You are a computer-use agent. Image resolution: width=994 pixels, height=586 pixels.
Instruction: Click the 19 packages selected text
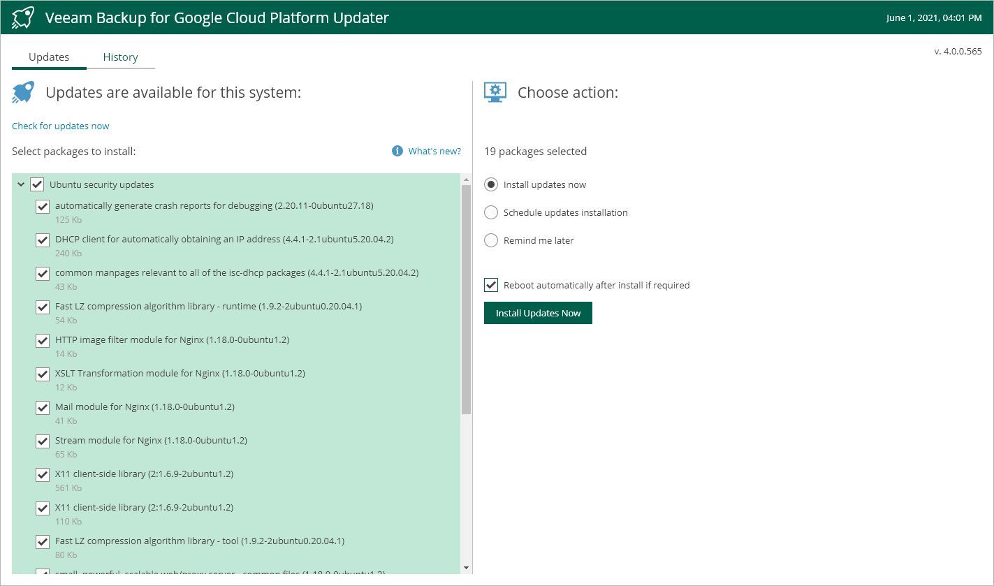pyautogui.click(x=535, y=151)
